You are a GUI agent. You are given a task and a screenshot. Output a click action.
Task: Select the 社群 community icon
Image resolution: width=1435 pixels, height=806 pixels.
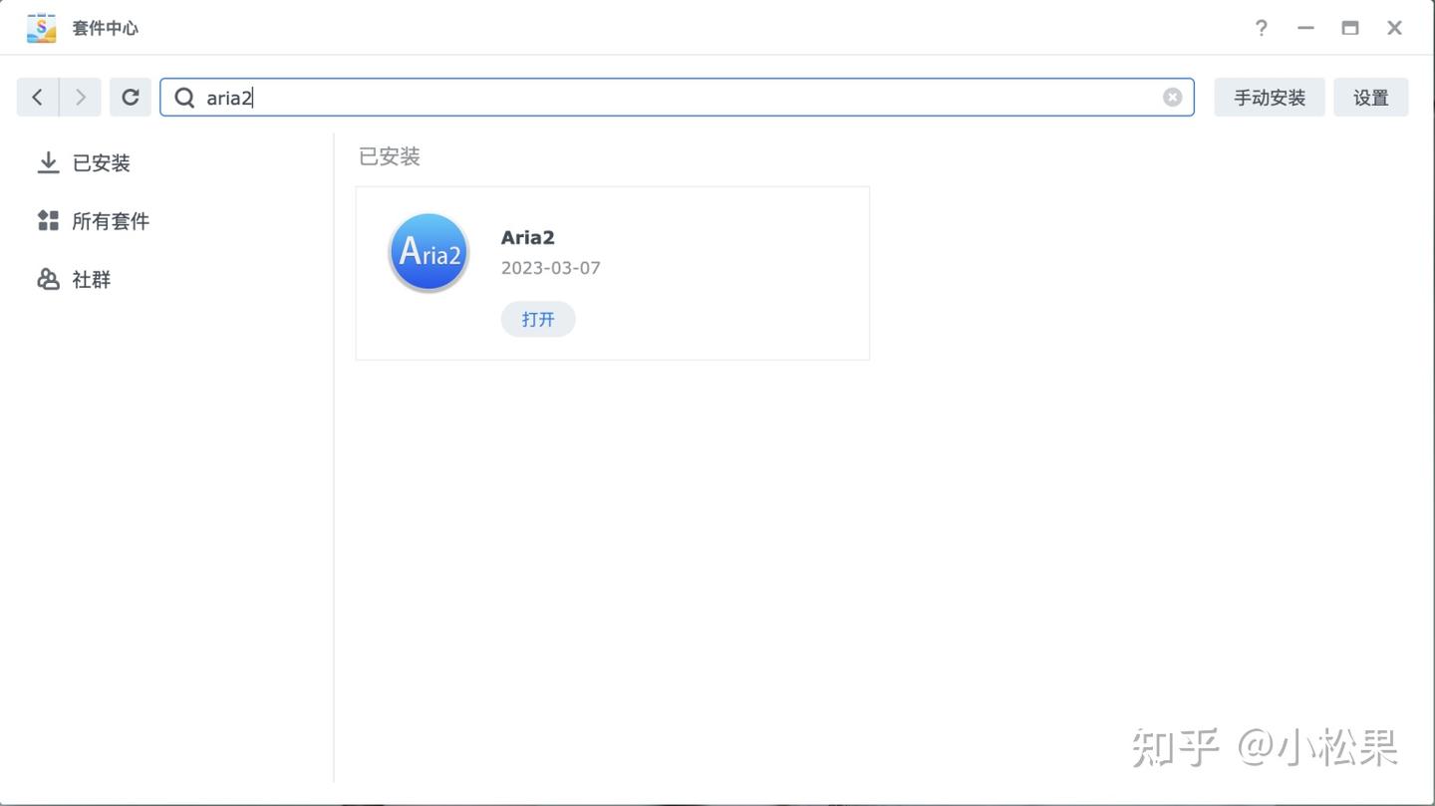tap(48, 279)
